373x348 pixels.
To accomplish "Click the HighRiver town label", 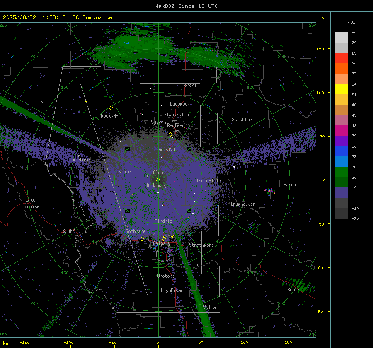I will click(172, 290).
